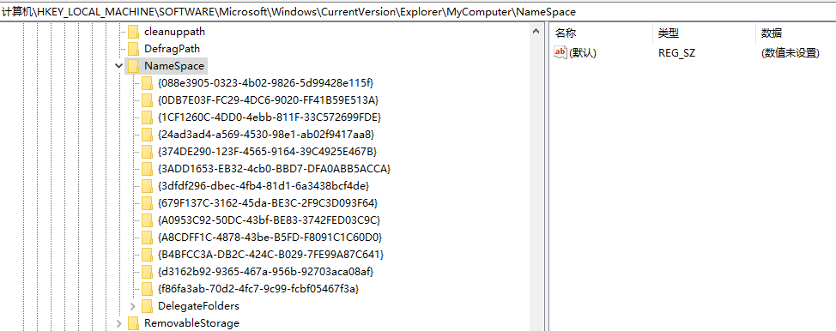Screen dimensions: 836x331
Task: Select key {24ad3ad4-a569-4530-98e1-ab02f9417aa8}
Action: point(266,135)
